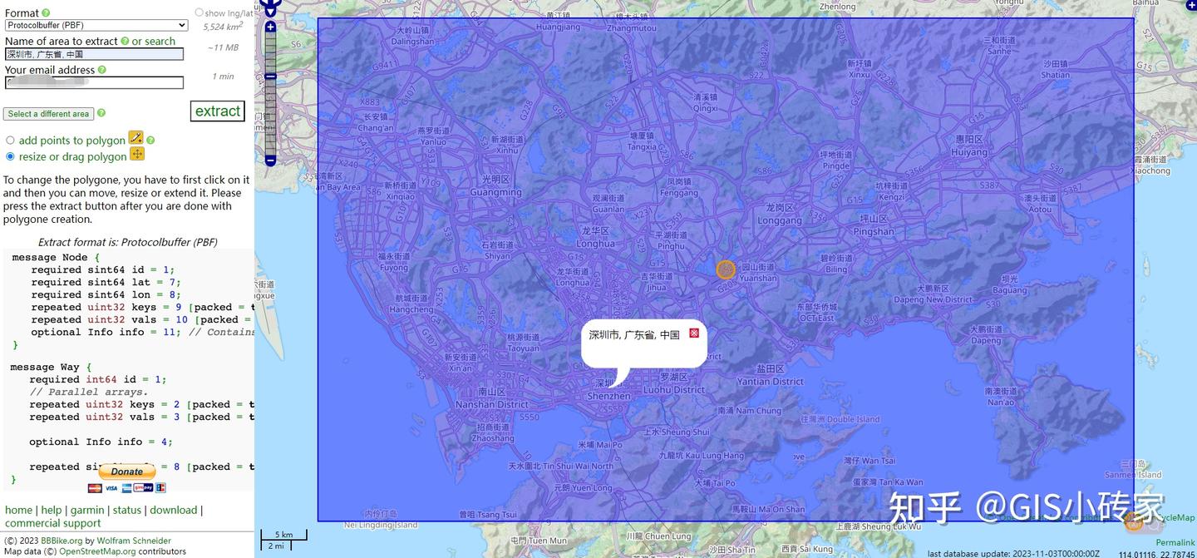Viewport: 1197px width, 558px height.
Task: Click the coordinates readout 114.01116, 22.78745
Action: (1156, 554)
